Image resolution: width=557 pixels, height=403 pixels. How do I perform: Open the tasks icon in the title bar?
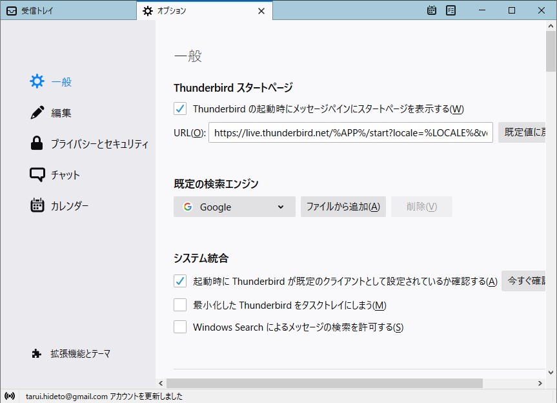pyautogui.click(x=451, y=10)
